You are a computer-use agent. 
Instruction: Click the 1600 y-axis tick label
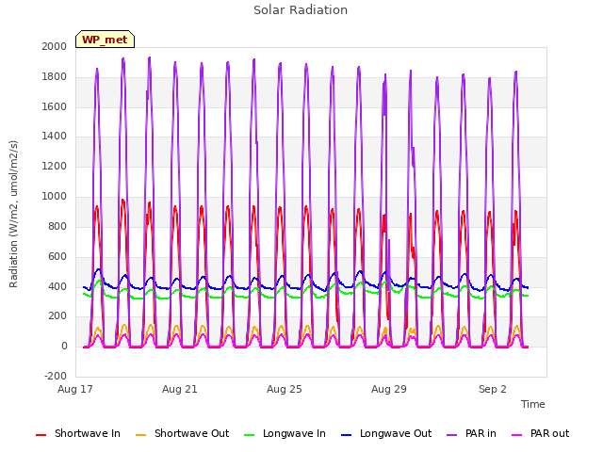tap(55, 106)
